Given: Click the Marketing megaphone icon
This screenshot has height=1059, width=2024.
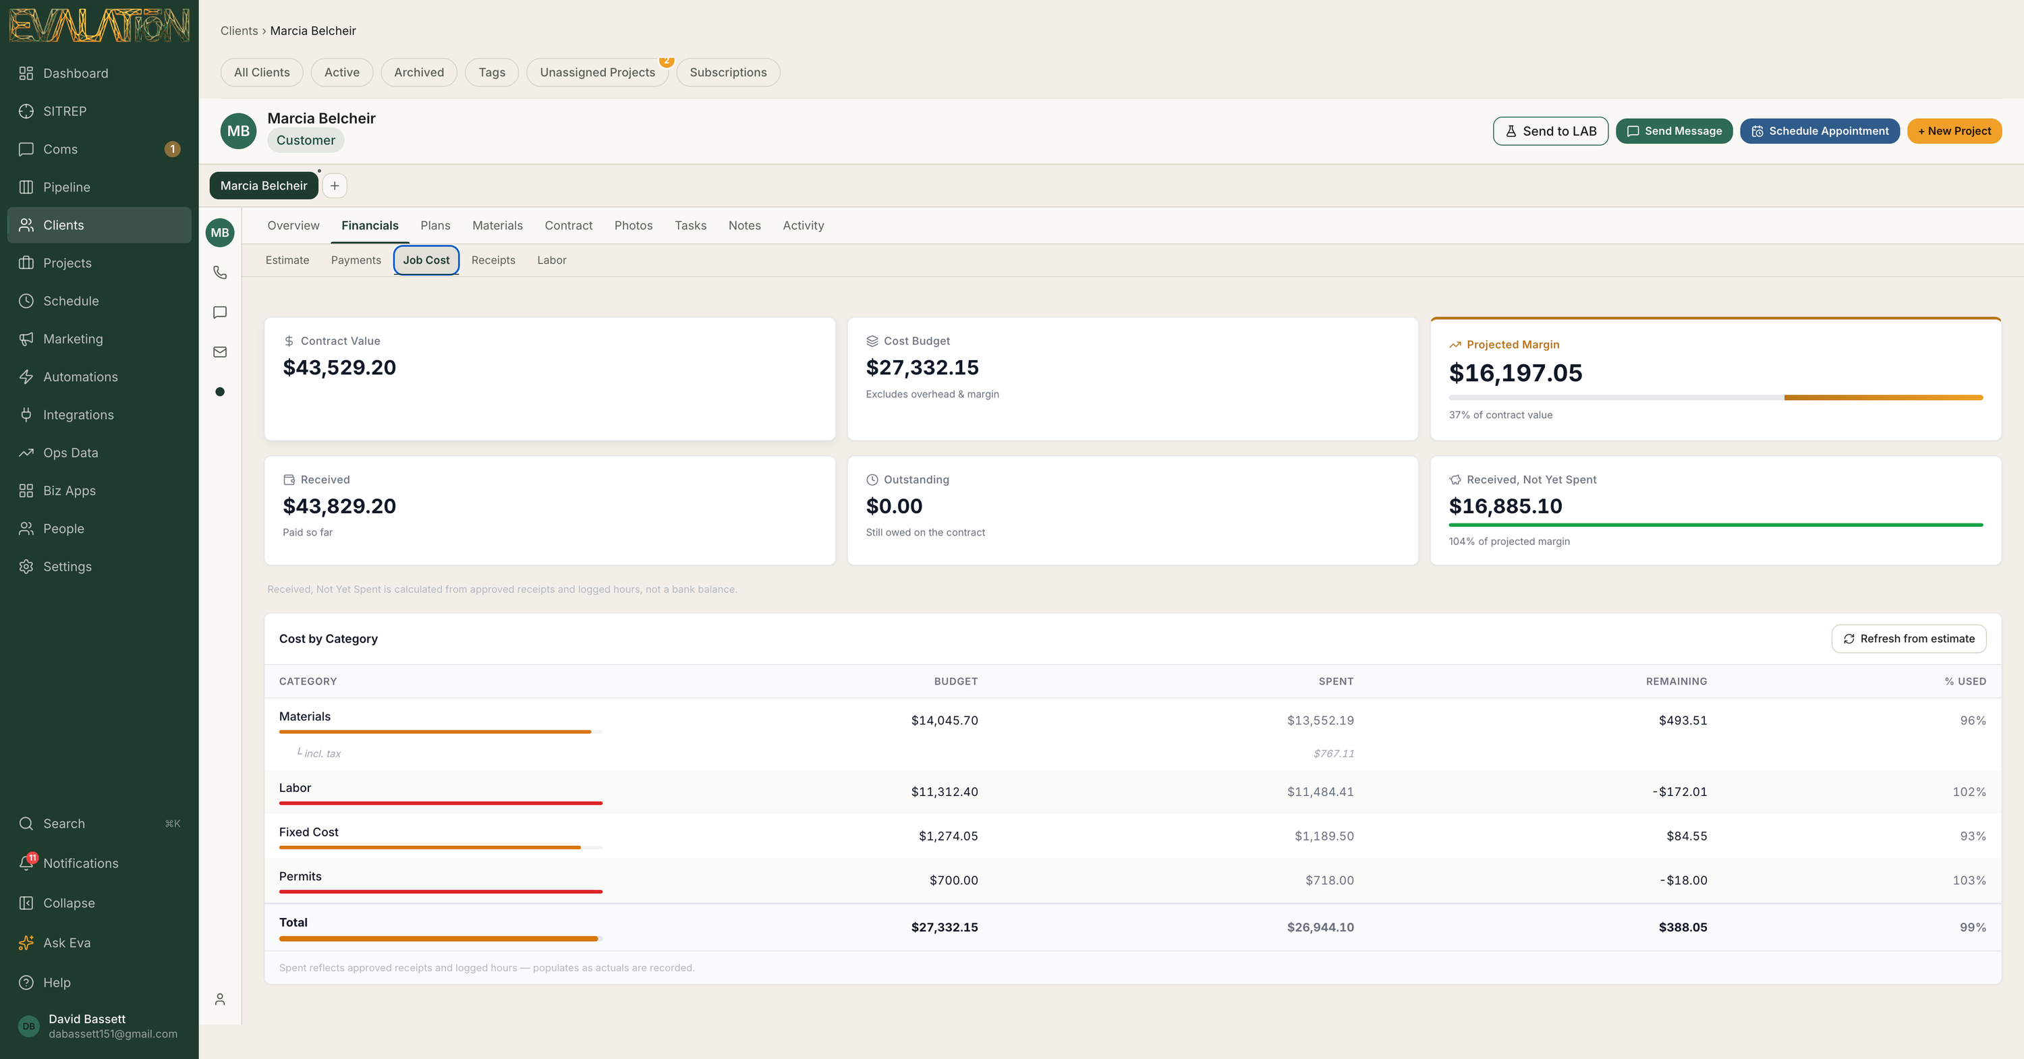Looking at the screenshot, I should 26,339.
